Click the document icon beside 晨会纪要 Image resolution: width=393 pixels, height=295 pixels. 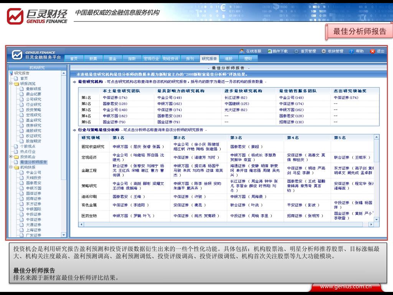(21, 94)
